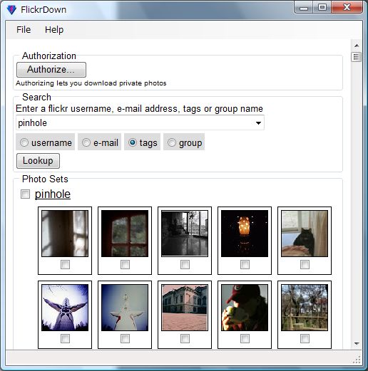This screenshot has height=371, width=368.
Task: Click the Authorize... button
Action: [51, 70]
